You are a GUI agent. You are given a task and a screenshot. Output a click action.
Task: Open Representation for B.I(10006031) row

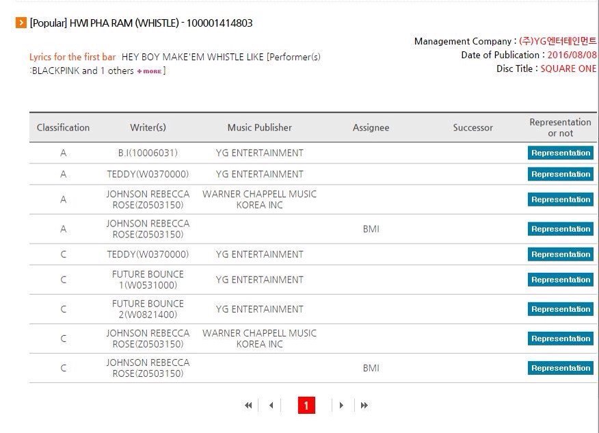click(561, 153)
